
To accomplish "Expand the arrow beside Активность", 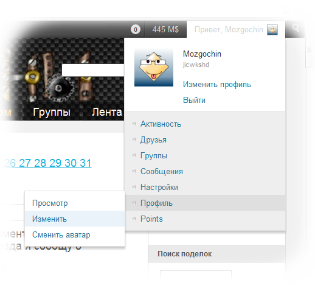I will click(134, 124).
